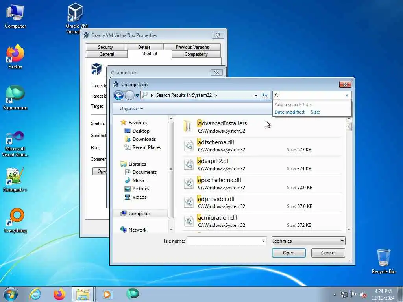The width and height of the screenshot is (403, 302).
Task: Click the Windows Explorer taskbar button
Action: coord(83,294)
